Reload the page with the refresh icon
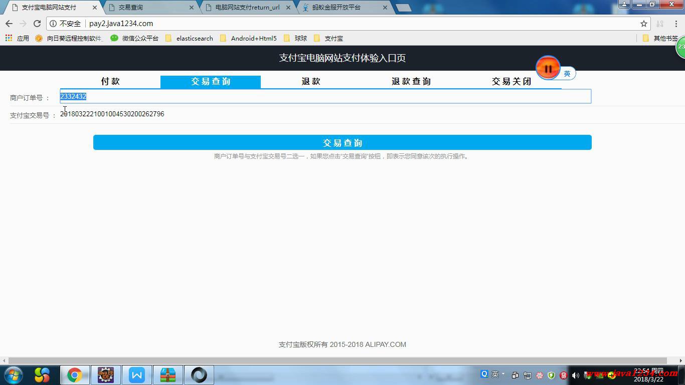This screenshot has width=685, height=385. point(37,24)
